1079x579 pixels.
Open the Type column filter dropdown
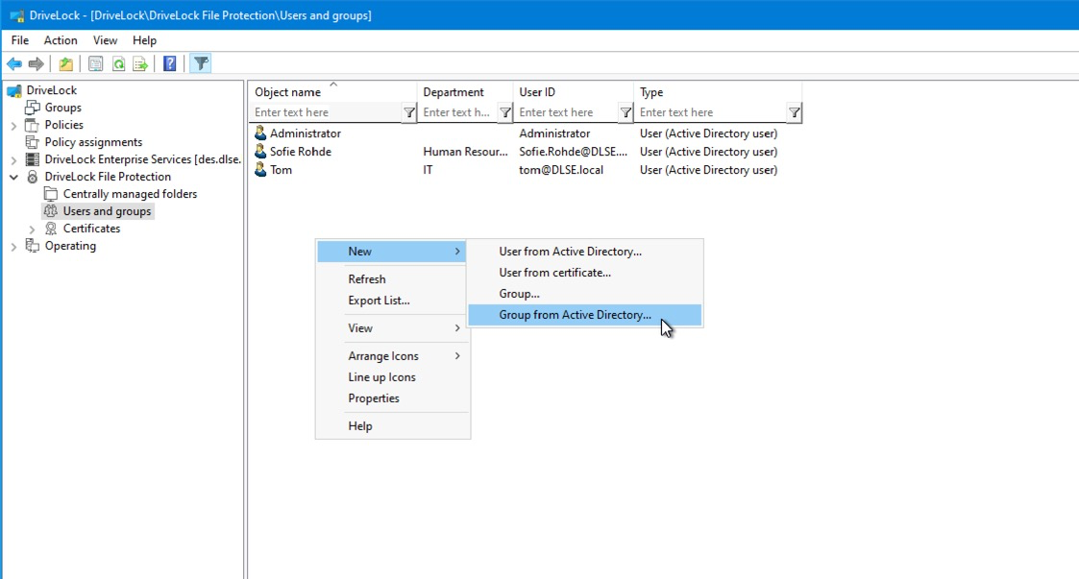tap(794, 113)
